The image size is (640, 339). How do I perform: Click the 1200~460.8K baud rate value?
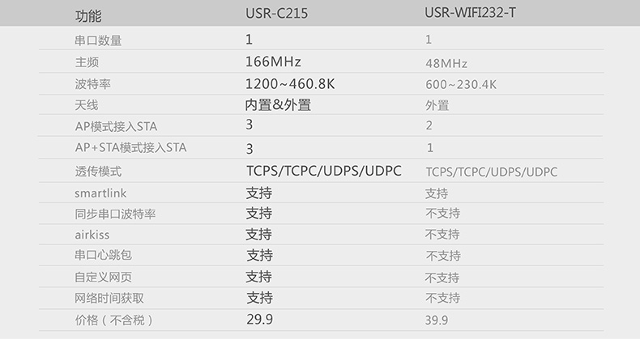(x=291, y=83)
